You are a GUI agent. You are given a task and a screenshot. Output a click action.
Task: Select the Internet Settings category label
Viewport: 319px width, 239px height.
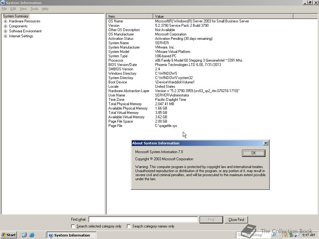tap(21, 36)
